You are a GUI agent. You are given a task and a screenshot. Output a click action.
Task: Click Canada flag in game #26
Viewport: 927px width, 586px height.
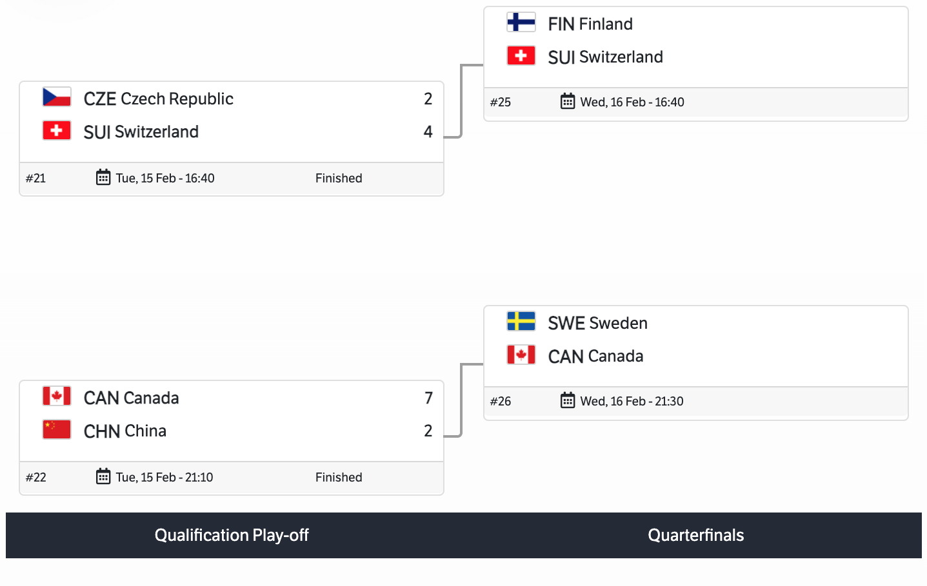(x=521, y=355)
